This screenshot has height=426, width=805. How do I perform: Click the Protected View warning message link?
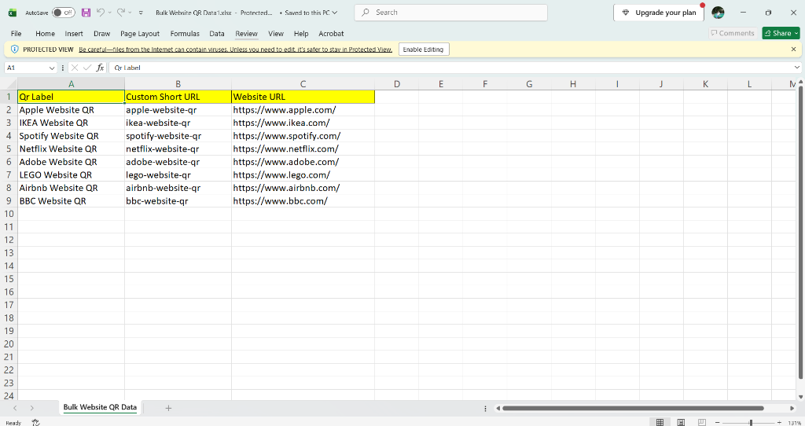[x=235, y=50]
